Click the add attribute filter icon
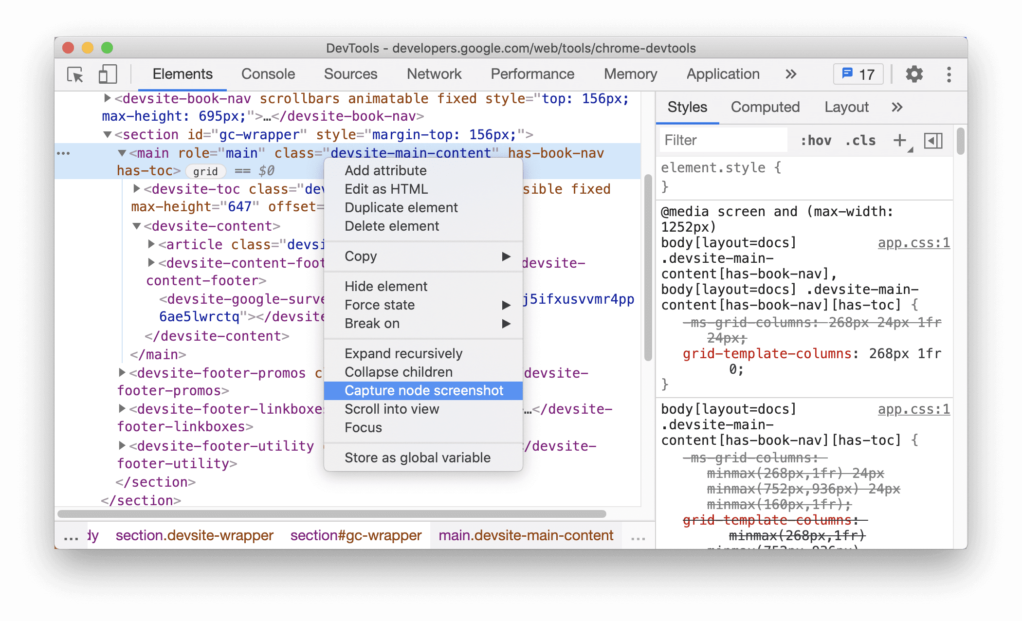The height and width of the screenshot is (621, 1022). [x=900, y=139]
